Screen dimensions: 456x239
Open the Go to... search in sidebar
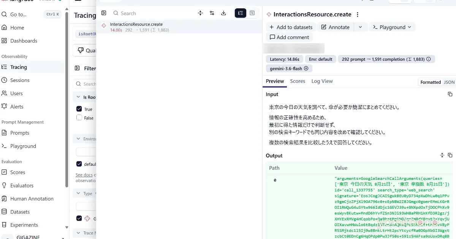click(31, 14)
